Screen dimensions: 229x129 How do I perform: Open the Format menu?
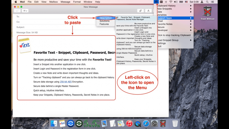pyautogui.click(x=77, y=2)
